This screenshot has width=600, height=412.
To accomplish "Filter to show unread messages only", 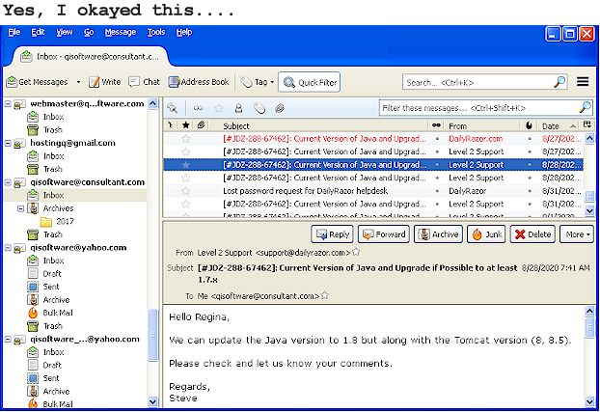I will pyautogui.click(x=198, y=108).
